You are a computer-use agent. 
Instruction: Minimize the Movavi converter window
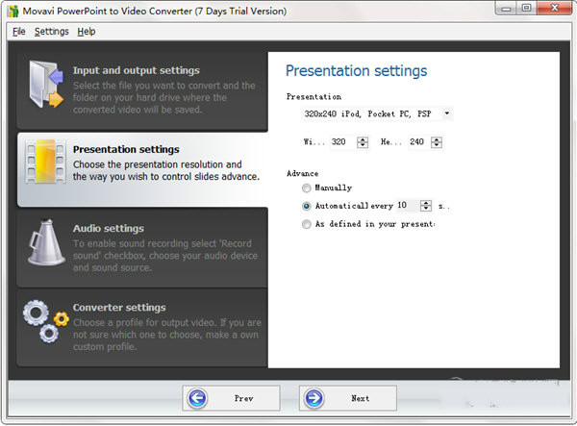click(x=507, y=9)
